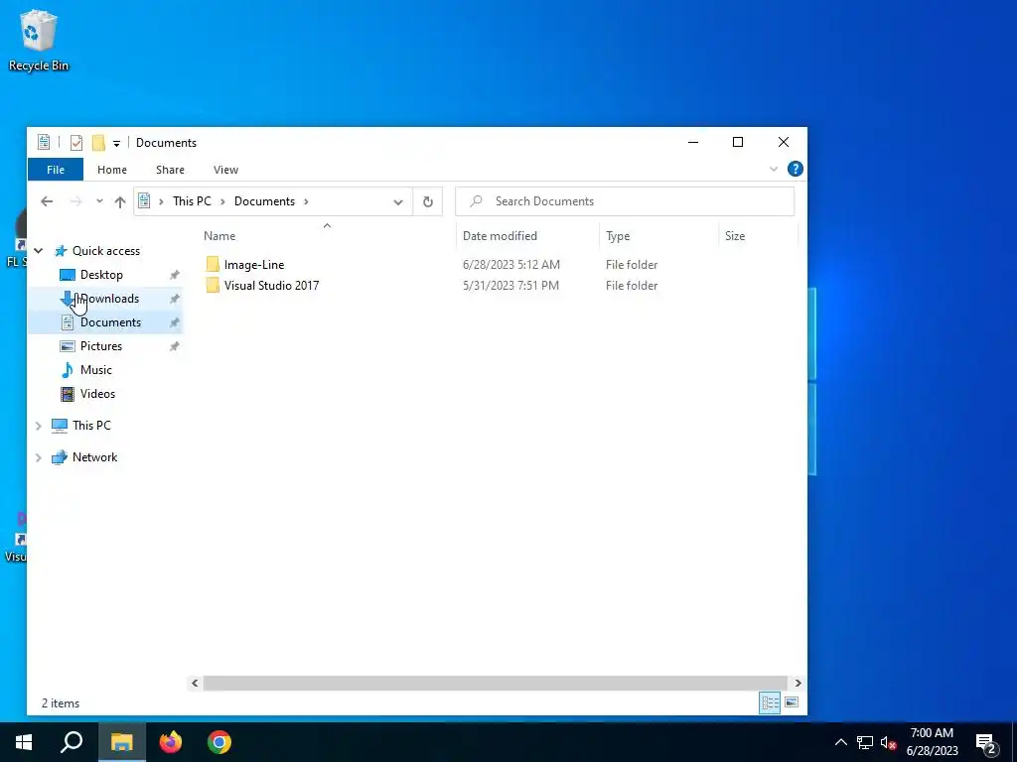
Task: Open Pictures in the navigation pane
Action: [100, 346]
